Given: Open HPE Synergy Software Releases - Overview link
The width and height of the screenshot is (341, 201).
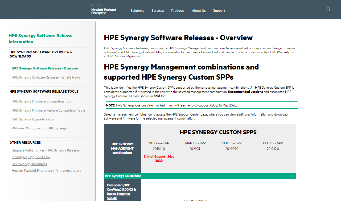Looking at the screenshot, I should (45, 68).
